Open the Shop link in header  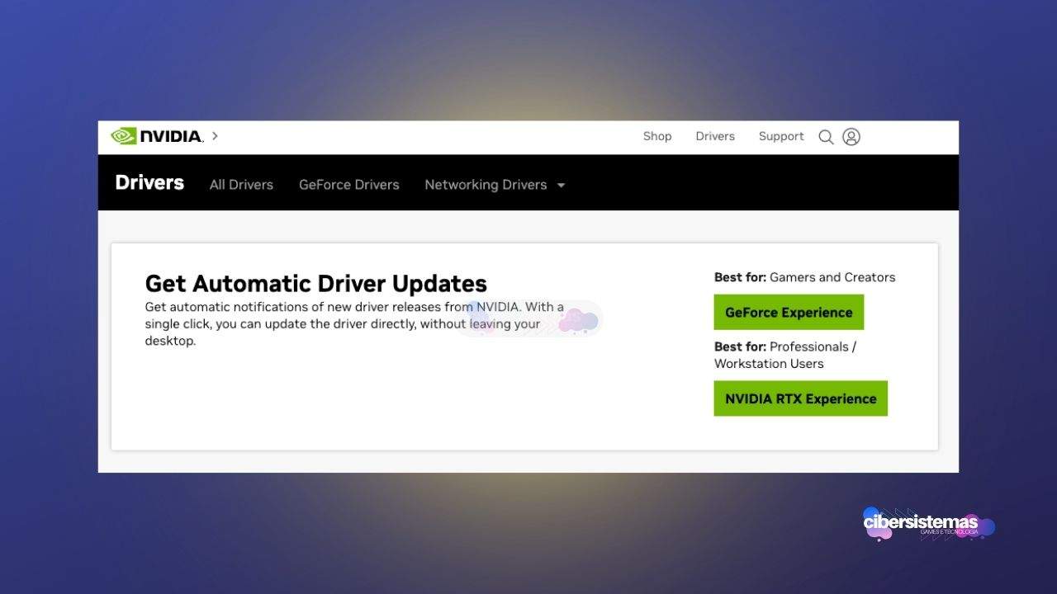click(657, 136)
